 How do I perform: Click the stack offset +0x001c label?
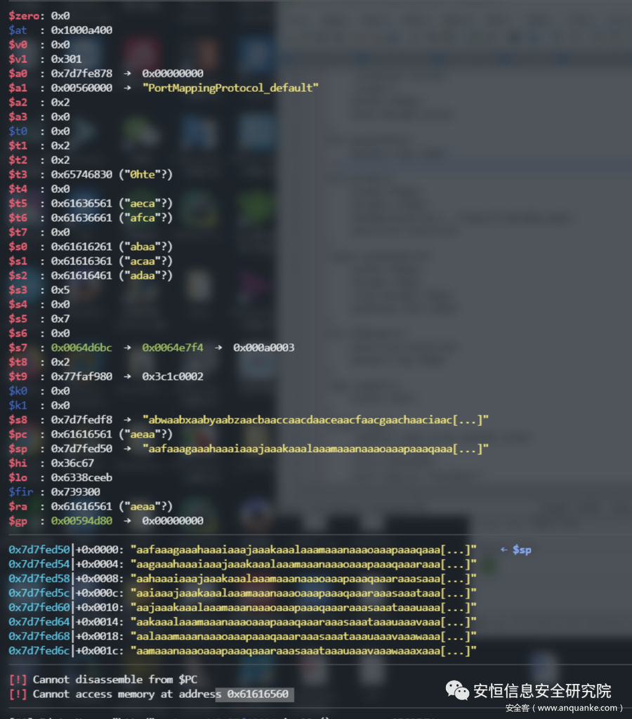100,651
